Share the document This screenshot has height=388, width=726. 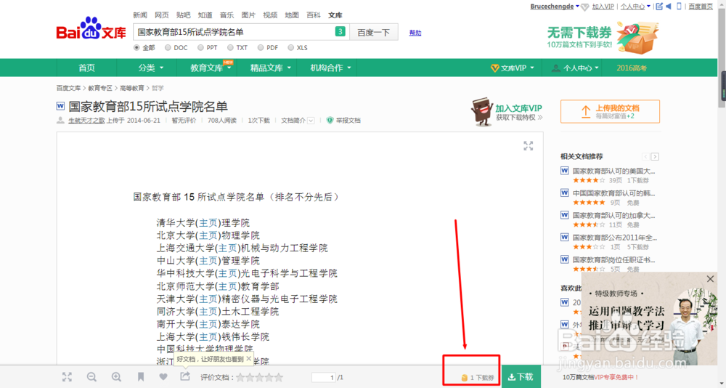(x=184, y=376)
